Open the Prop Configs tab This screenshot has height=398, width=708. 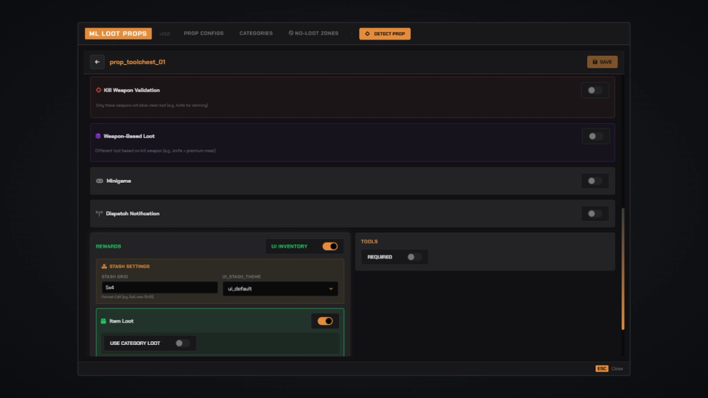204,33
